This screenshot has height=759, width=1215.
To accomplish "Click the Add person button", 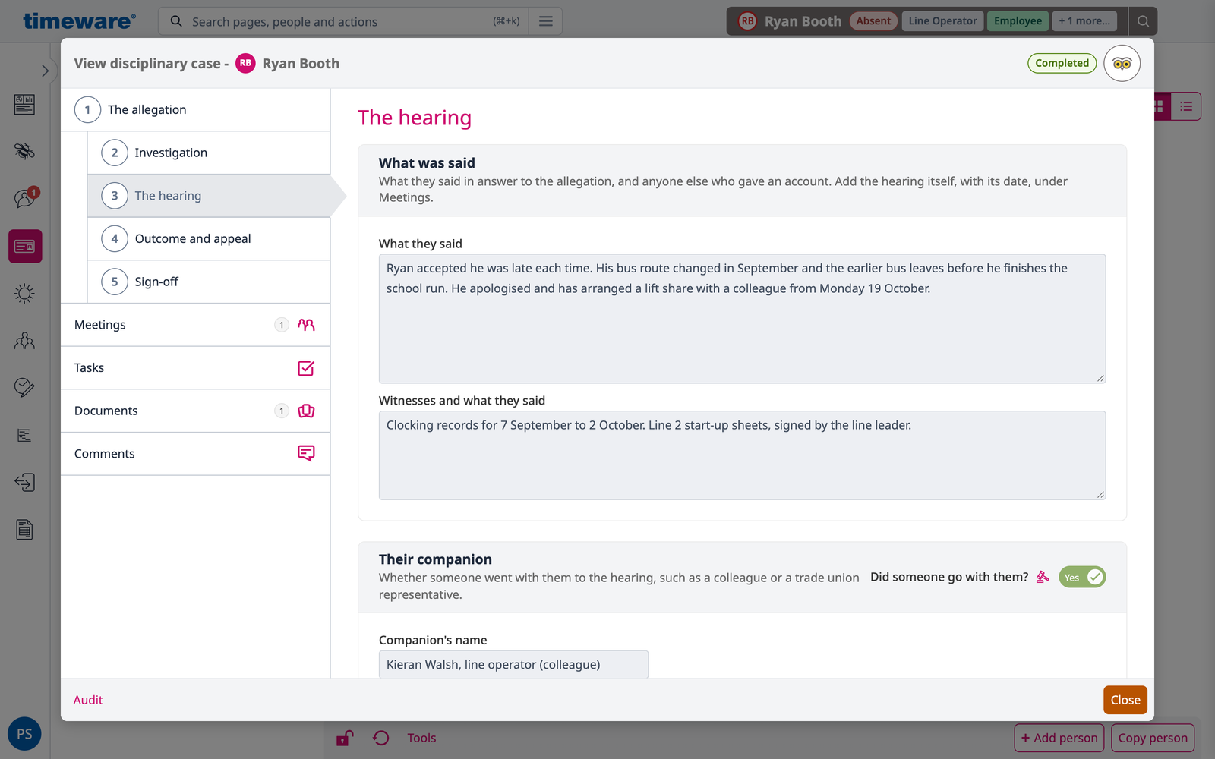I will click(1059, 738).
